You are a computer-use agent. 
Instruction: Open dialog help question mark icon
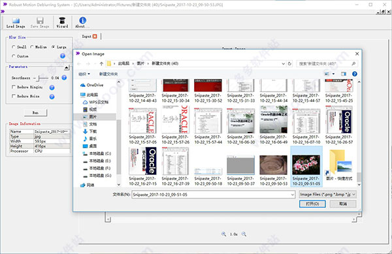pos(355,74)
